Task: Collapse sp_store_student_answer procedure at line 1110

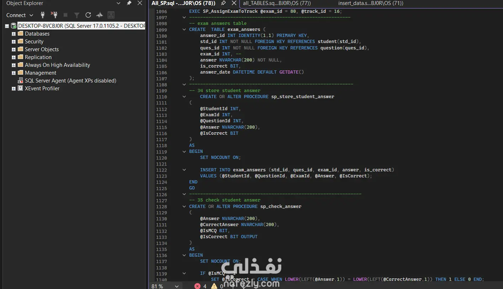Action: point(184,97)
